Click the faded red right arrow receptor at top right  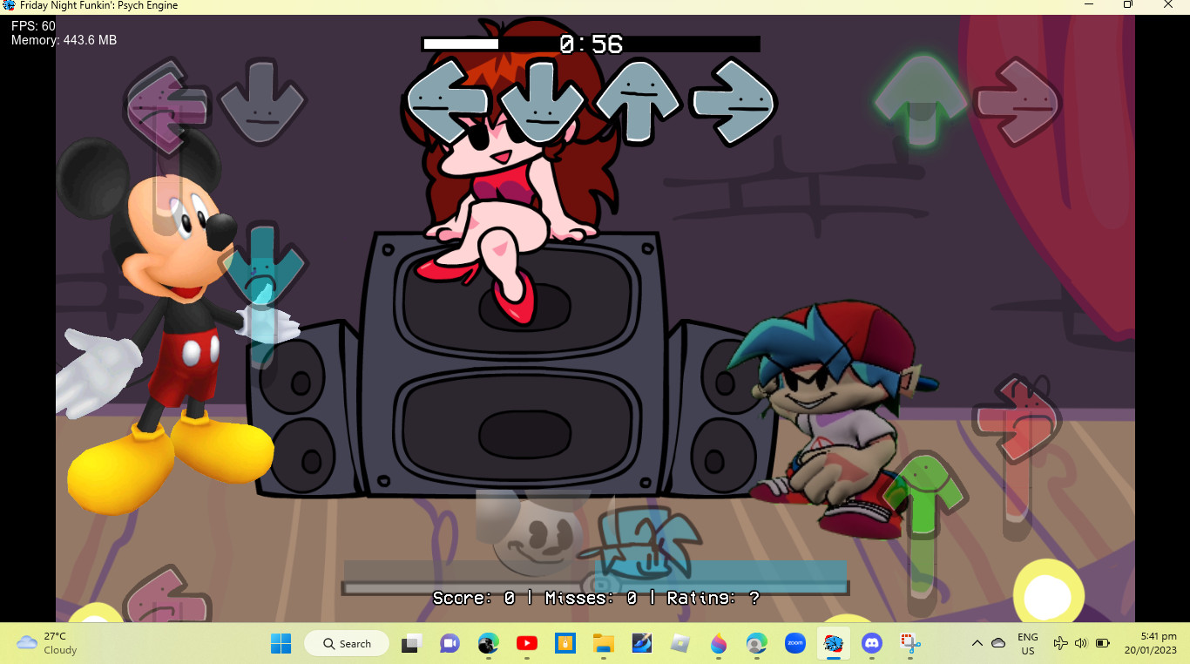(x=1017, y=102)
